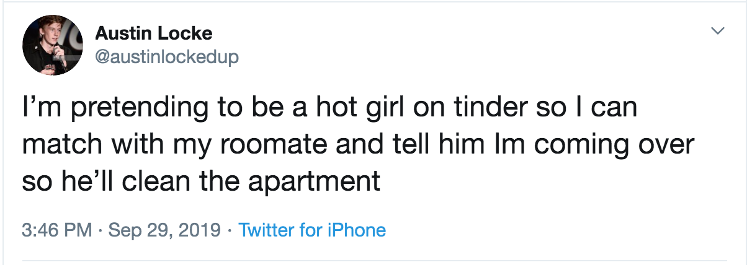
Task: Open the 3:46 PM timestamp
Action: click(x=57, y=230)
